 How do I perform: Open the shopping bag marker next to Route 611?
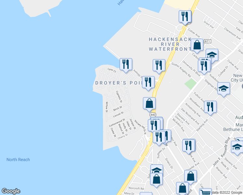tap(197, 45)
